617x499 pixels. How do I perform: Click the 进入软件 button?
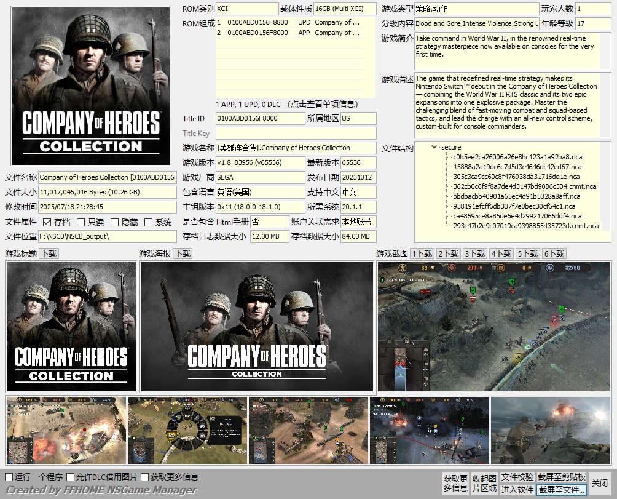517,490
